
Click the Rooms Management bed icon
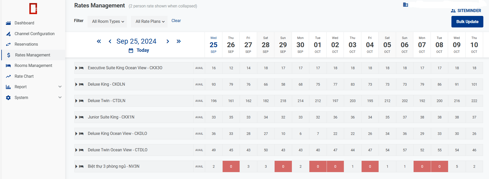(8, 66)
